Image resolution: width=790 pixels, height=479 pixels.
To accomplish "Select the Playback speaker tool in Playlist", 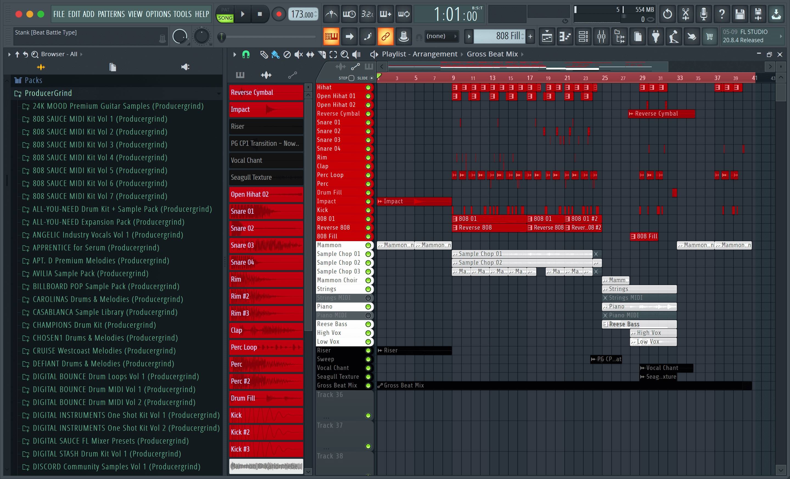I will tap(356, 55).
